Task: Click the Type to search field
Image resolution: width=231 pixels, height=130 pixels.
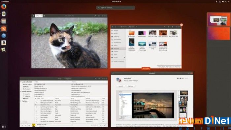Action: pyautogui.click(x=115, y=8)
